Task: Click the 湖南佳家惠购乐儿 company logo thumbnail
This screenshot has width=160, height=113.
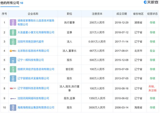Action: 13,23
